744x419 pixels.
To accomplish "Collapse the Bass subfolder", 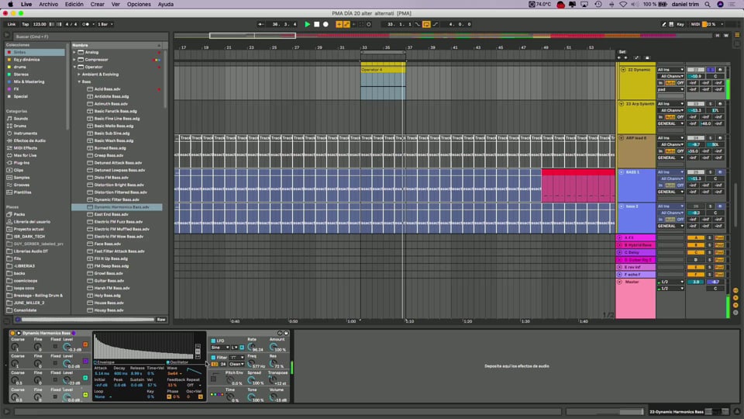I will click(79, 81).
